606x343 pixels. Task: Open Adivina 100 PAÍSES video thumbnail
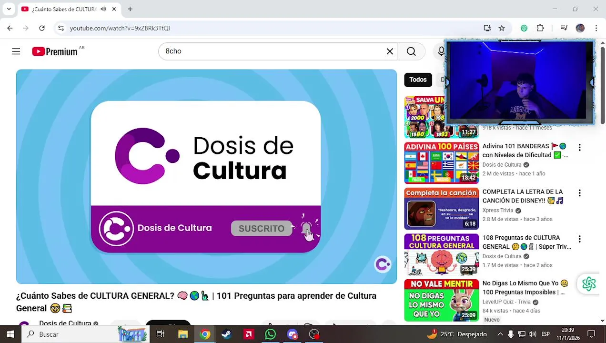(x=442, y=163)
